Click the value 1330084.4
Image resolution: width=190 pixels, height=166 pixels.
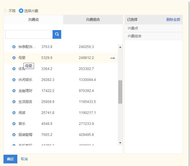coord(87,80)
